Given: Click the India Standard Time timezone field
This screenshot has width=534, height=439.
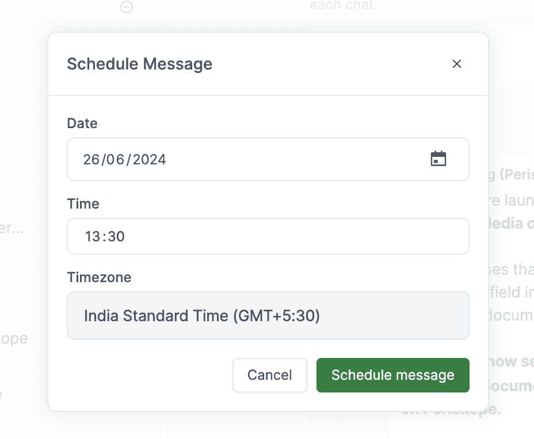Looking at the screenshot, I should pyautogui.click(x=268, y=315).
